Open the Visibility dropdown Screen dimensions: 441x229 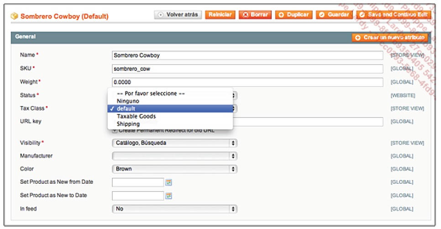174,143
